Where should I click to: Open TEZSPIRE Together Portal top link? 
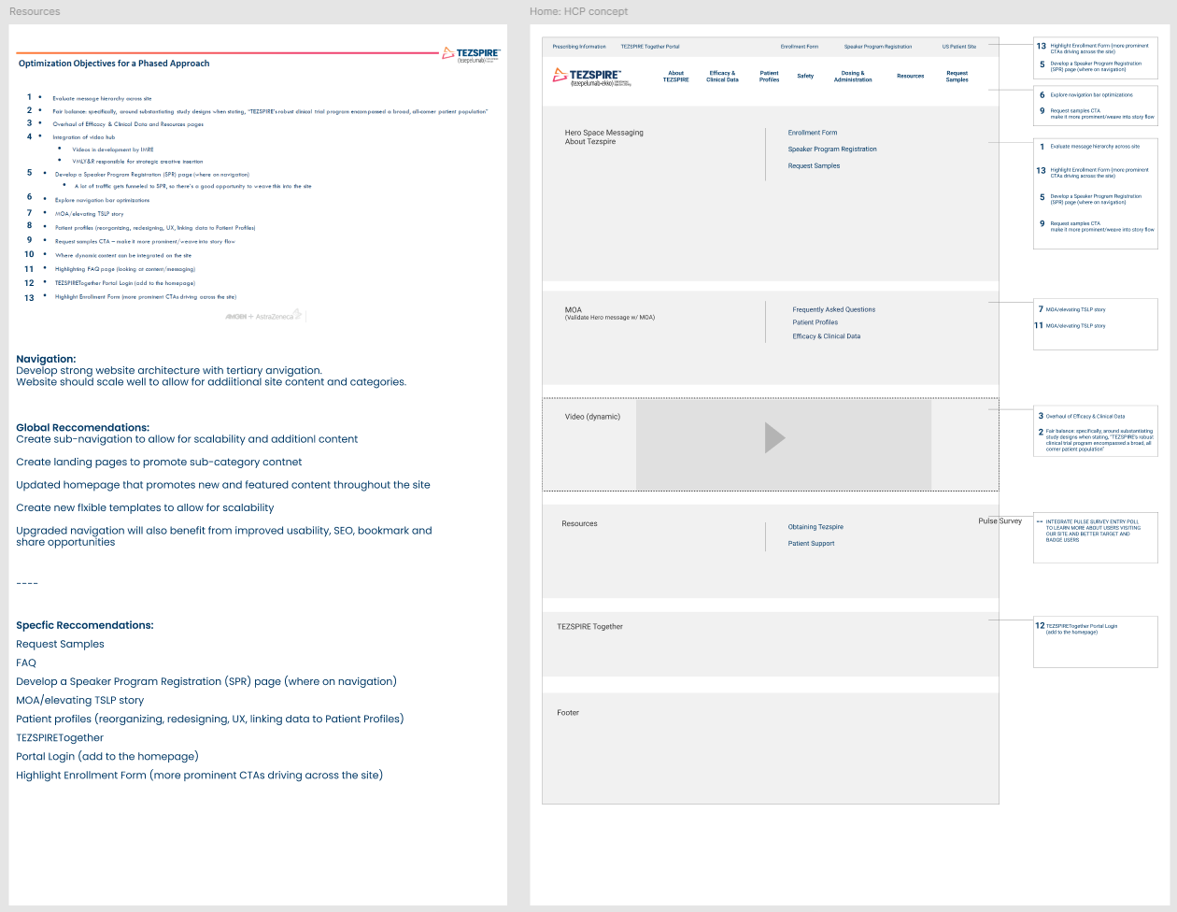click(650, 47)
